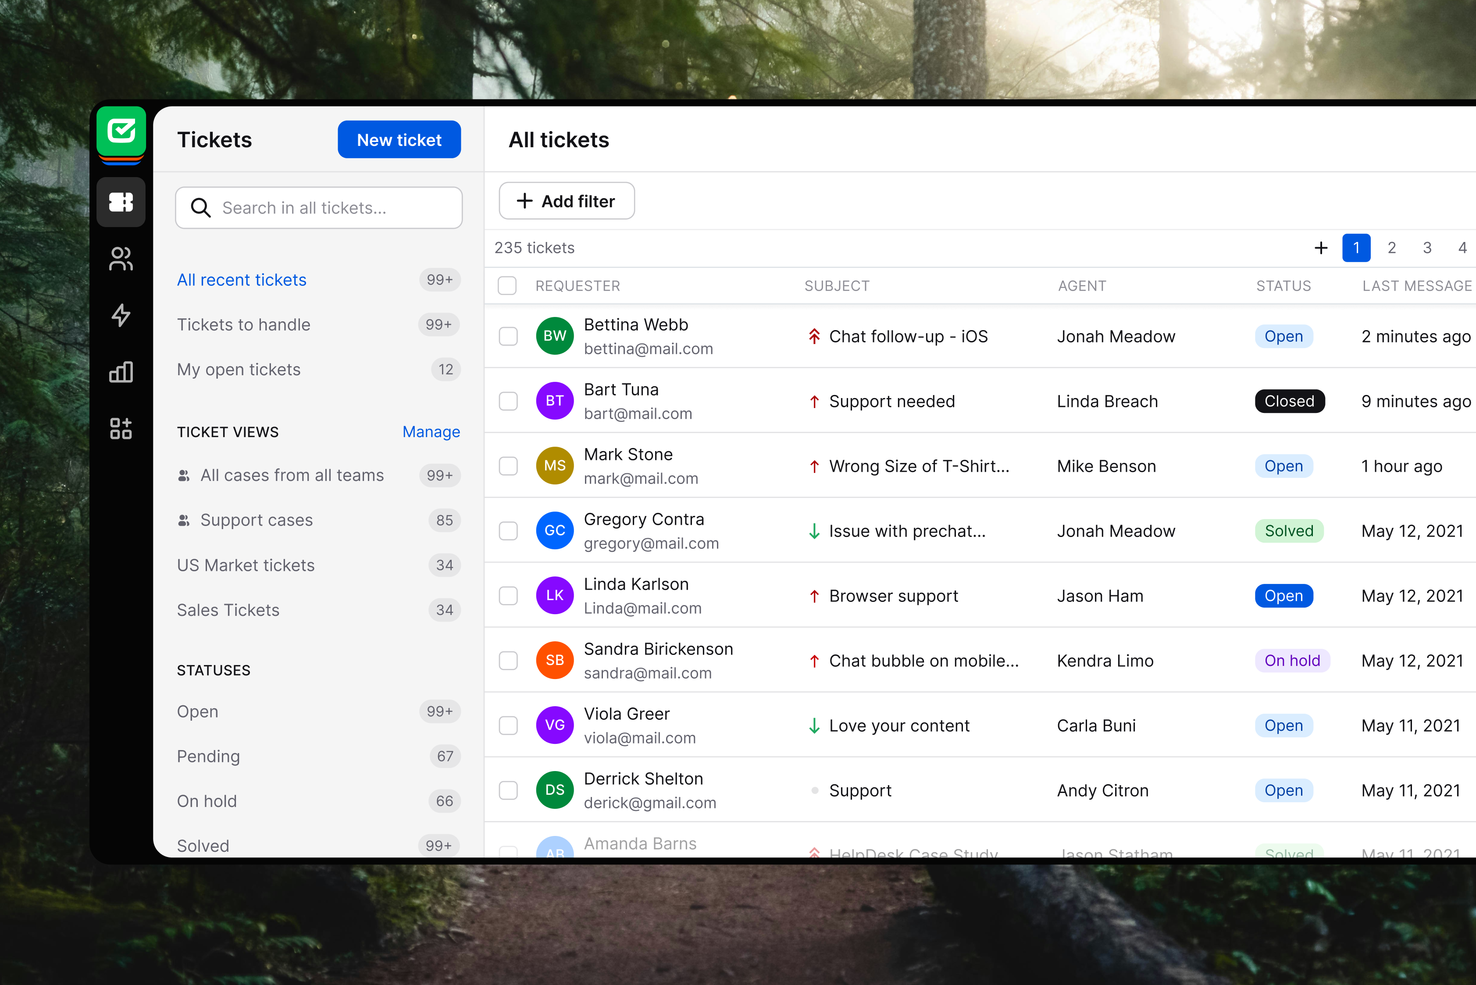Click the VG avatar for Viola Greer
This screenshot has height=985, width=1476.
click(x=555, y=725)
